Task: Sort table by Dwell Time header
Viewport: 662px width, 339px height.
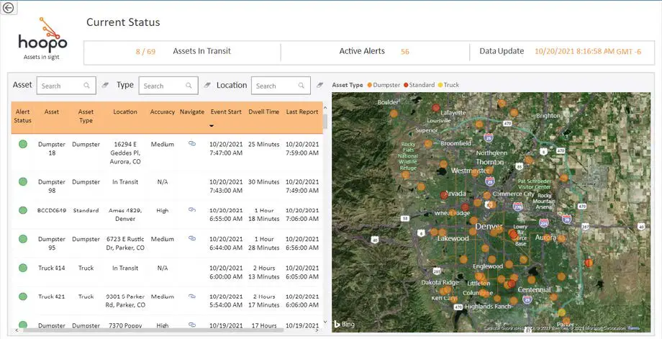Action: coord(263,112)
